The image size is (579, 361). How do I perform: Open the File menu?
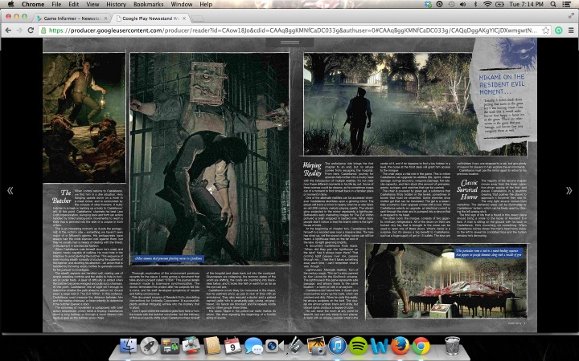(56, 4)
